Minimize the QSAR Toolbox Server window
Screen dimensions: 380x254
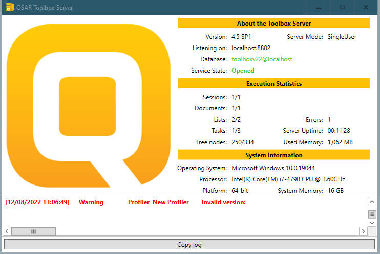pyautogui.click(x=319, y=8)
